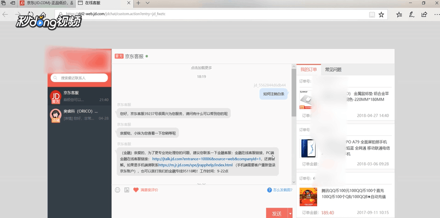
Task: Open a new tab with the plus icon
Action: coord(138,3)
